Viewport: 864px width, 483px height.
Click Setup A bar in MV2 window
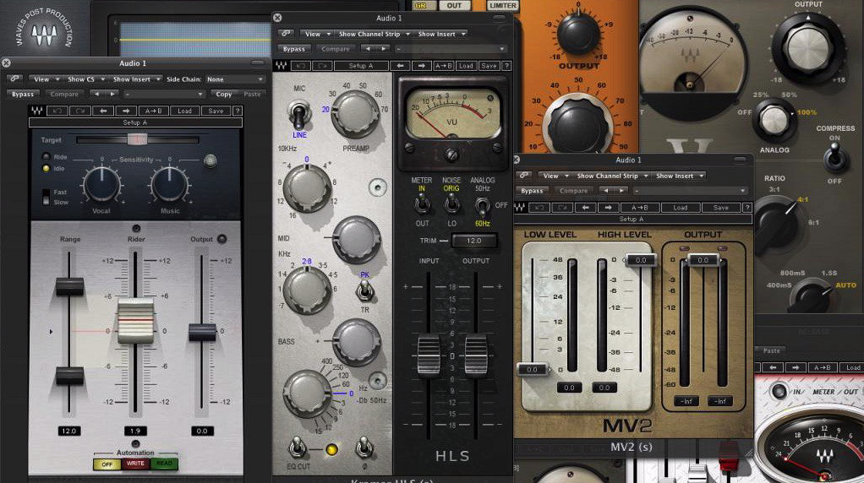point(632,219)
